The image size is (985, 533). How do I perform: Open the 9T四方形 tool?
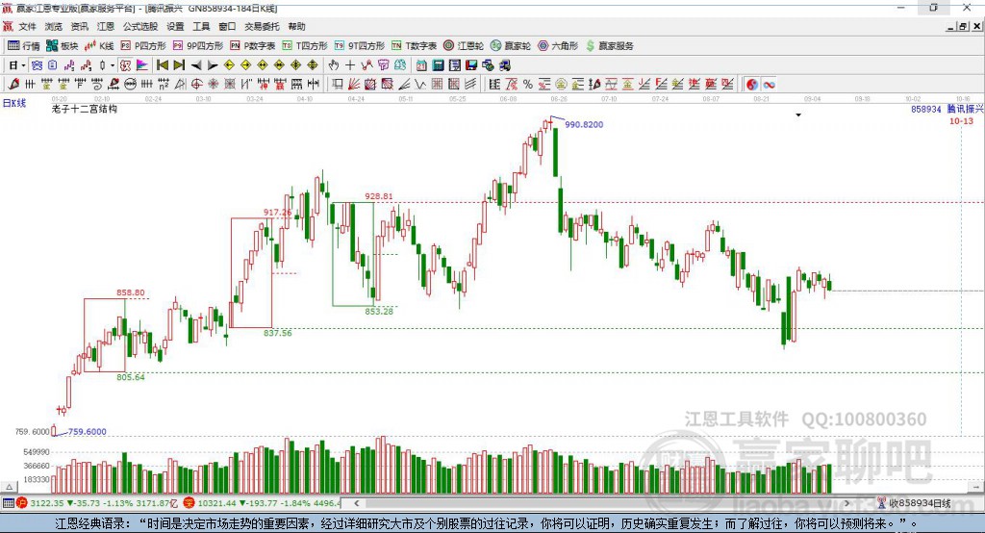coord(360,46)
